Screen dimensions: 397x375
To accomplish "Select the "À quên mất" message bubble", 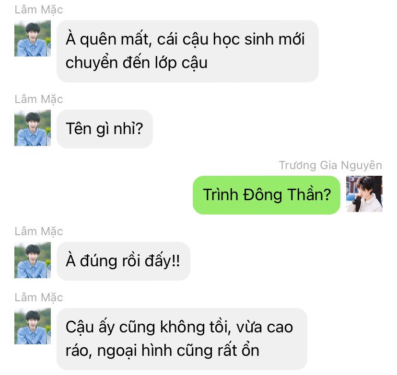I will [187, 51].
